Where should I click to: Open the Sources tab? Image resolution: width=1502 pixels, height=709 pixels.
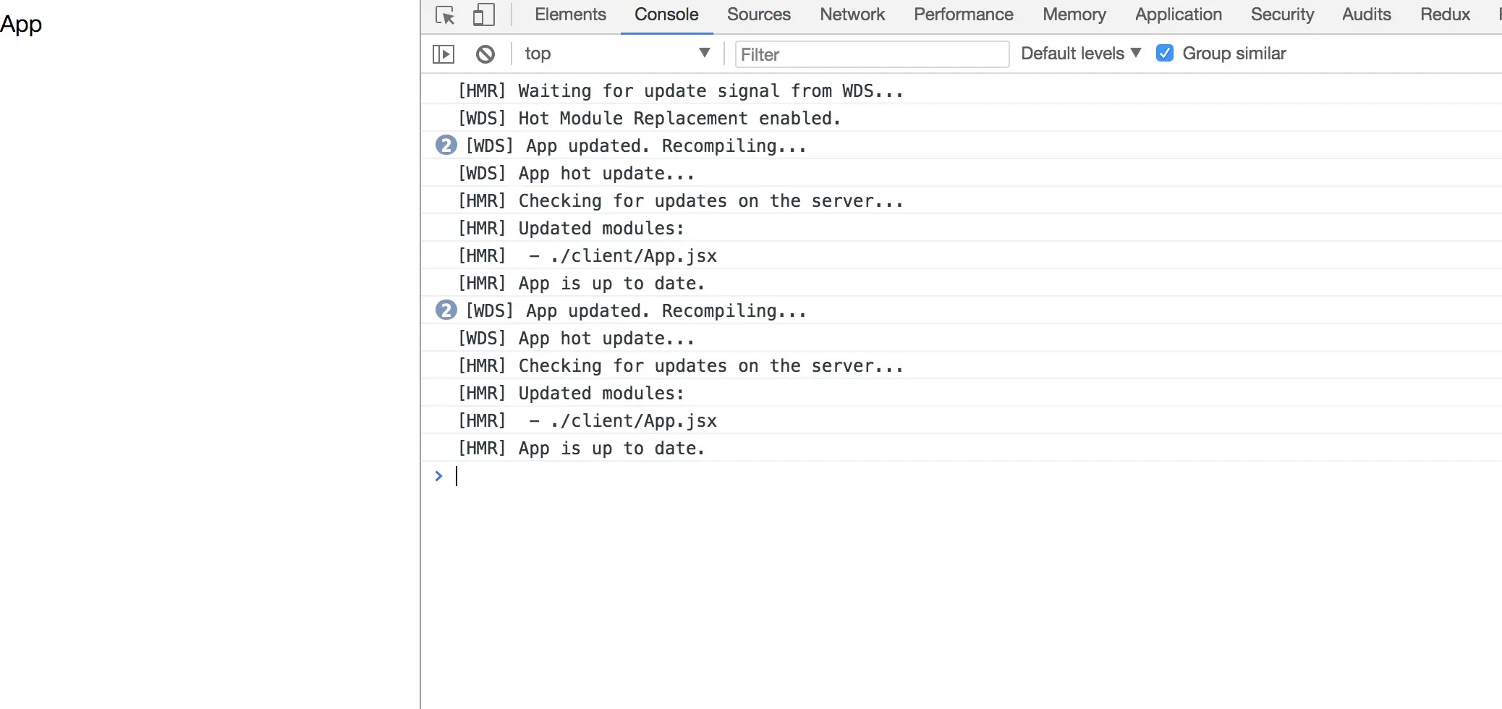[759, 14]
